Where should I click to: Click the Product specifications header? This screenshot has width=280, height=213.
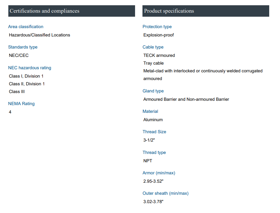(169, 11)
